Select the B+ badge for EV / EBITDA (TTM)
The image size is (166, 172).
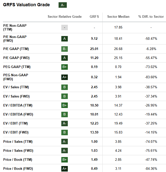(65, 105)
